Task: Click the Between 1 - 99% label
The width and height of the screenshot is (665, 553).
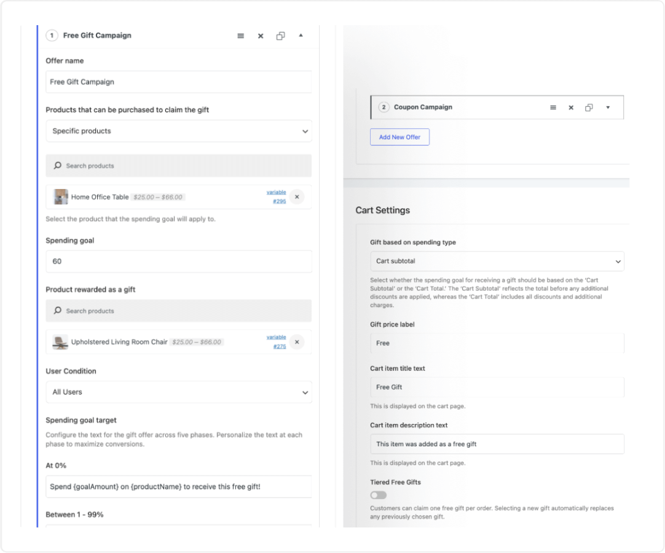Action: (74, 515)
